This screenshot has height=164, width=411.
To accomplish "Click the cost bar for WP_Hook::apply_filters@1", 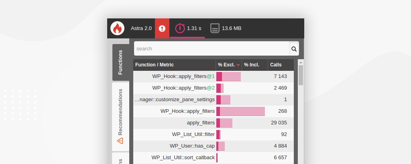I will 228,76.
